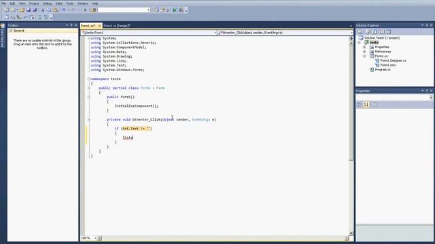Viewport: 435px width, 244px height.
Task: Open the solution configuration combo box
Action: pos(124,10)
